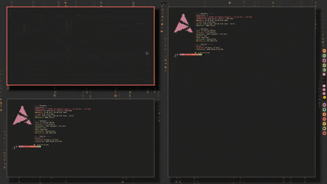Click the bottommost red icon in right-edge bar
This screenshot has height=184, width=327.
pyautogui.click(x=324, y=133)
